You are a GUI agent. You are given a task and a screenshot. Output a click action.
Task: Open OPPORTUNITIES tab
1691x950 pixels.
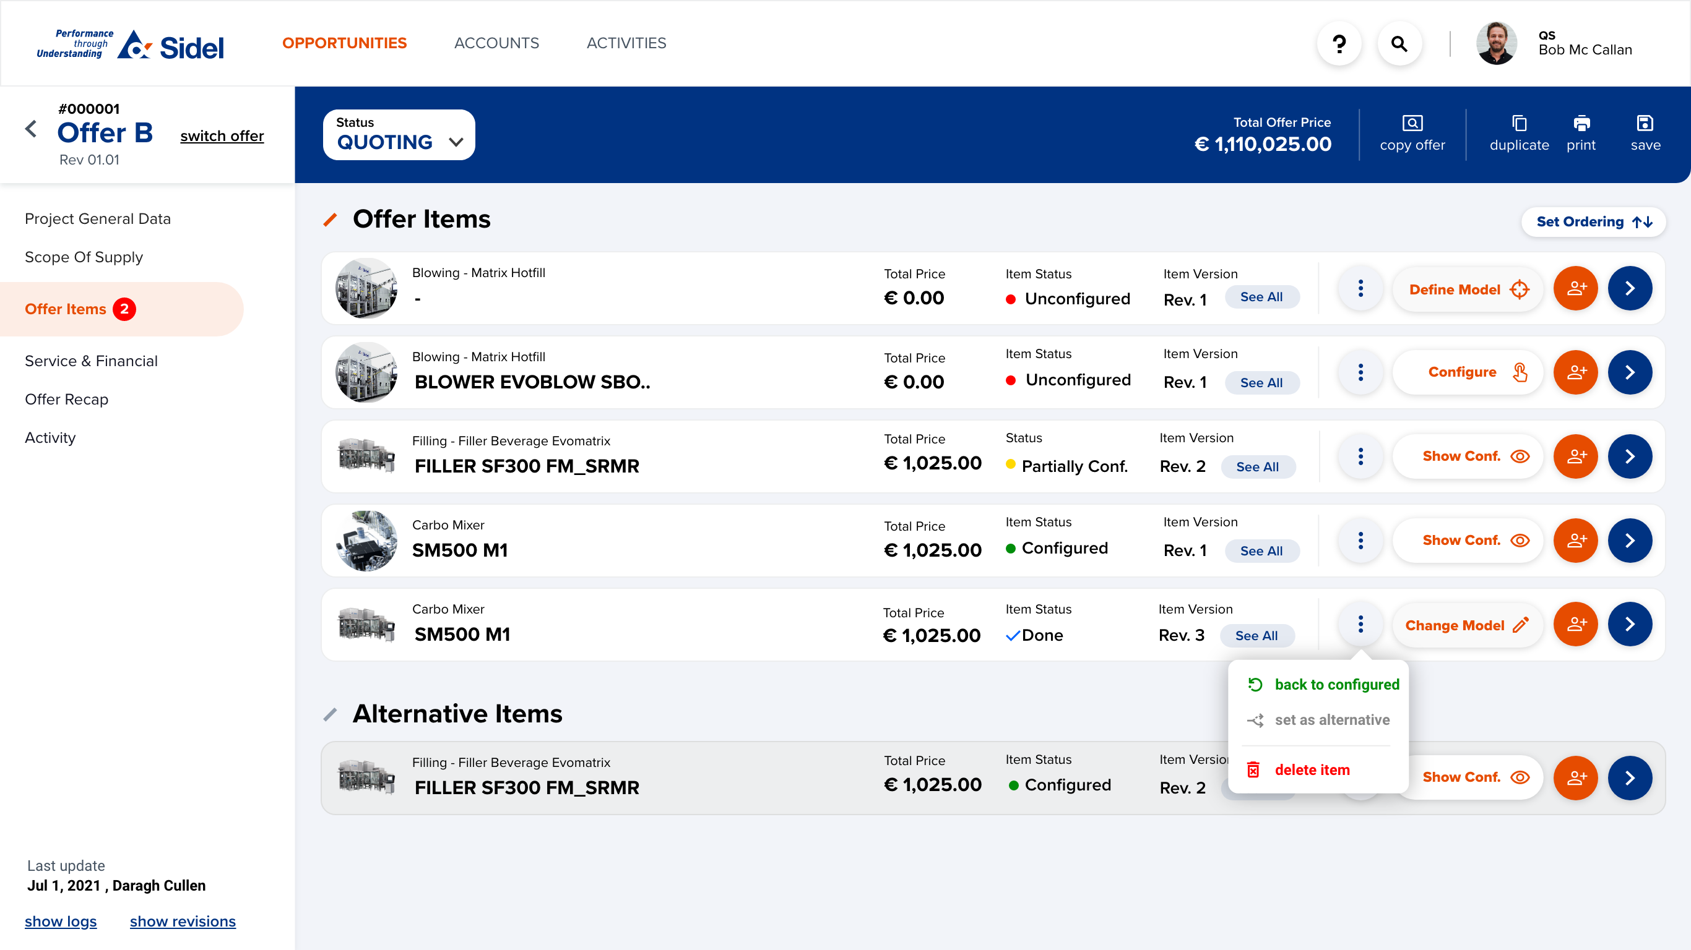[344, 43]
